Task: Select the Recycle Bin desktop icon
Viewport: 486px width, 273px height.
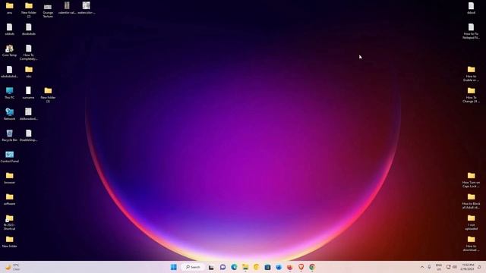Action: (9, 136)
